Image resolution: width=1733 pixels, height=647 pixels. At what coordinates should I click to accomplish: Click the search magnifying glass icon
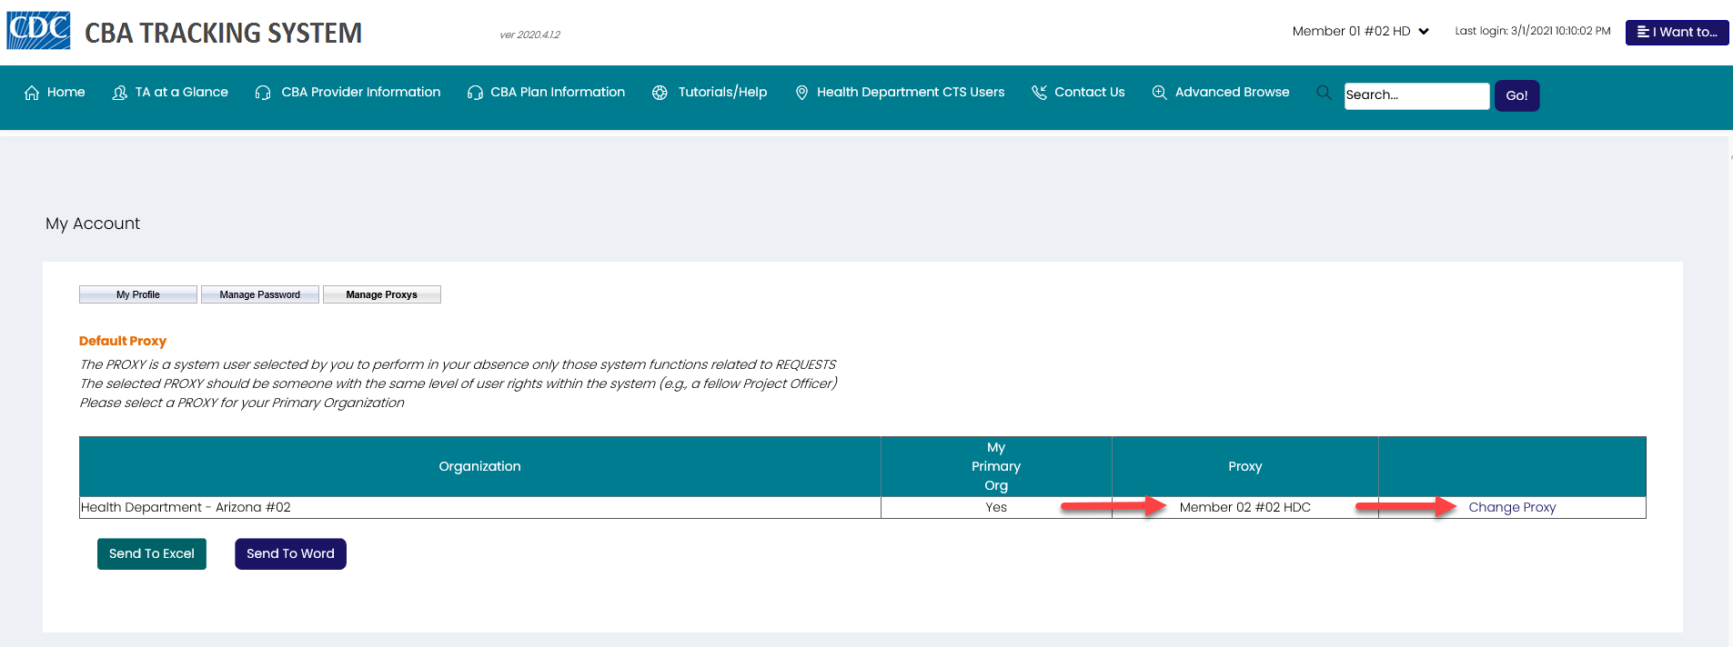(x=1324, y=93)
